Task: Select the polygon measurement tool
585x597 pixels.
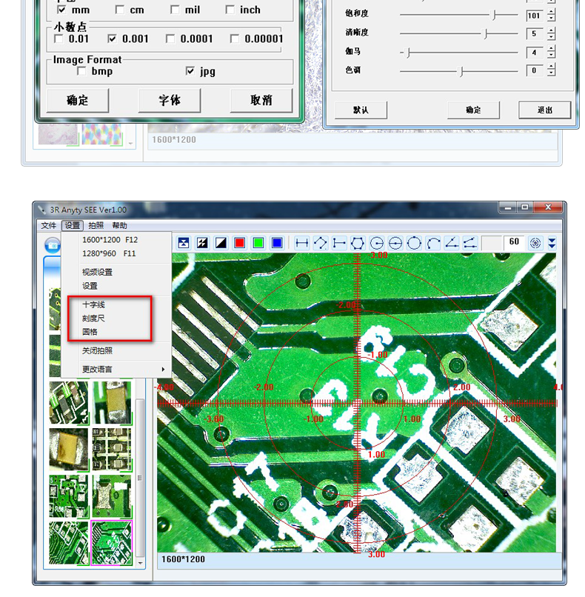Action: click(358, 243)
